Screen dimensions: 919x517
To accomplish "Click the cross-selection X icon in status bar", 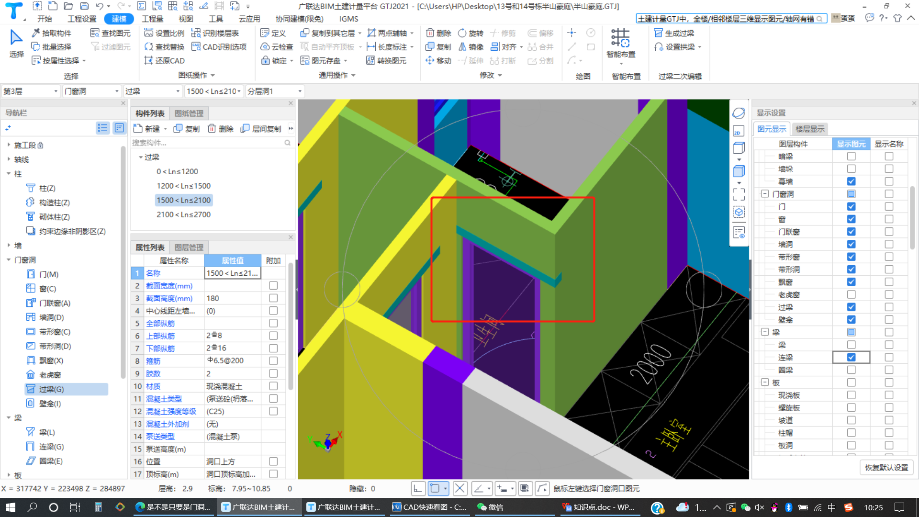I will [x=460, y=489].
